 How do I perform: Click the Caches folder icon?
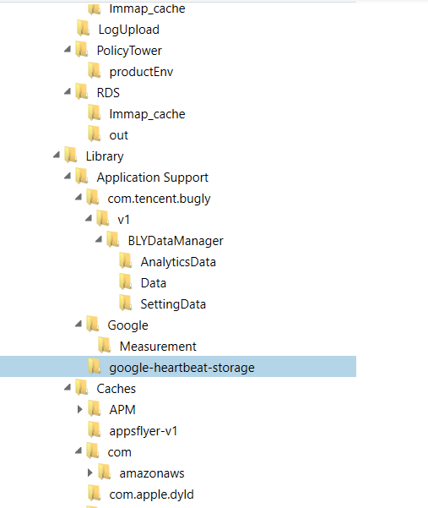point(82,387)
